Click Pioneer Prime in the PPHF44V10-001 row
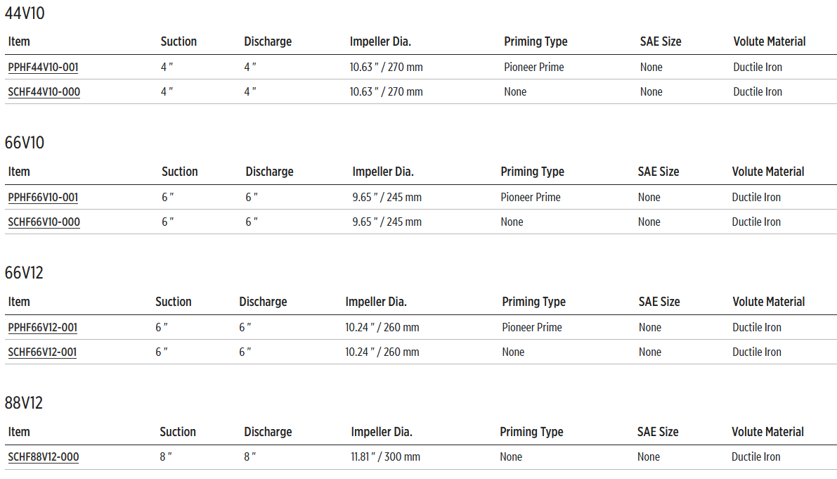 533,68
